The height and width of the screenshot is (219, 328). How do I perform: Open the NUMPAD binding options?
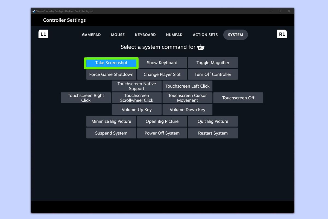click(x=174, y=35)
